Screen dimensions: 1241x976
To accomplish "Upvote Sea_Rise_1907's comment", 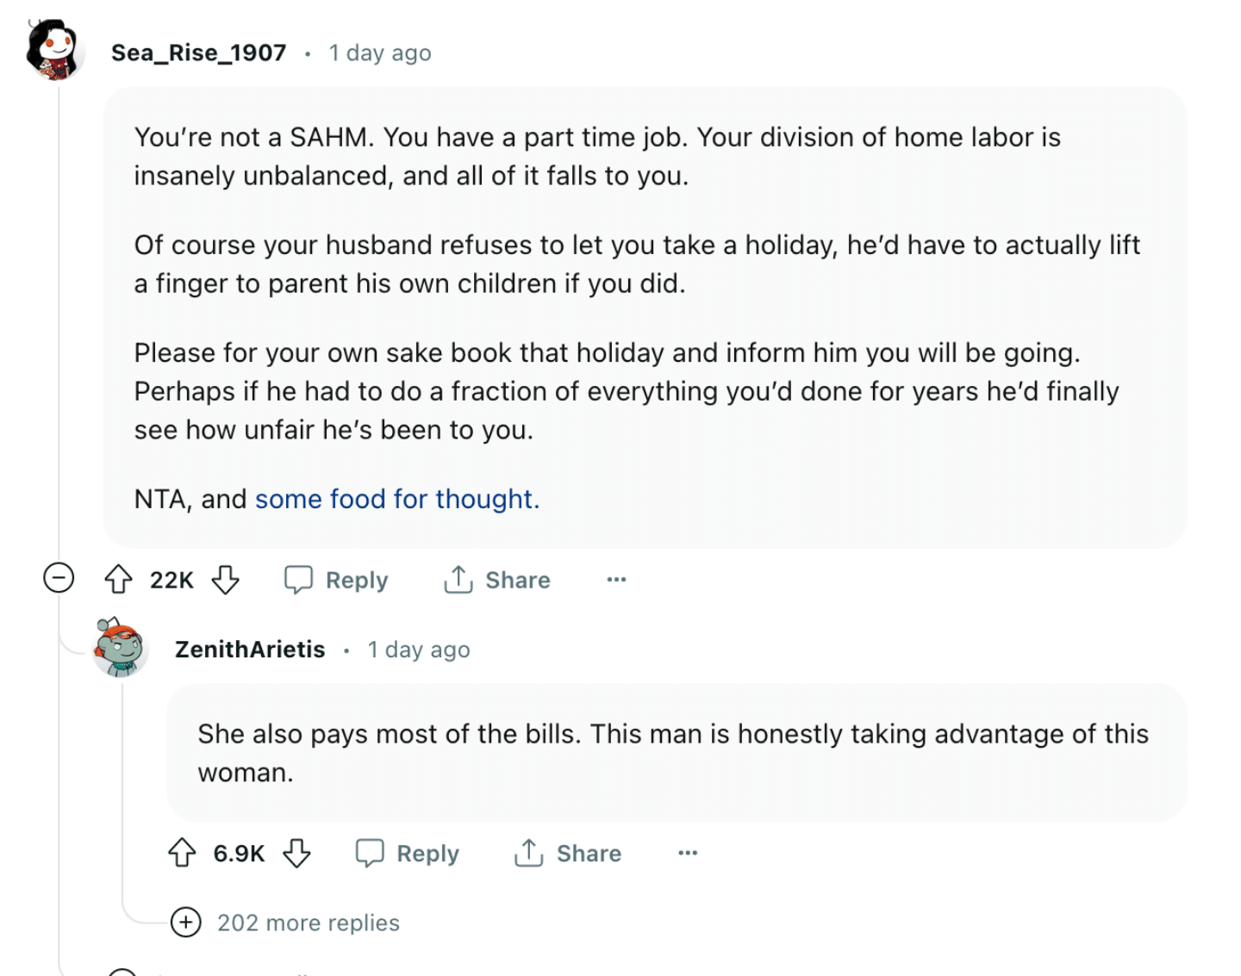I will [118, 580].
